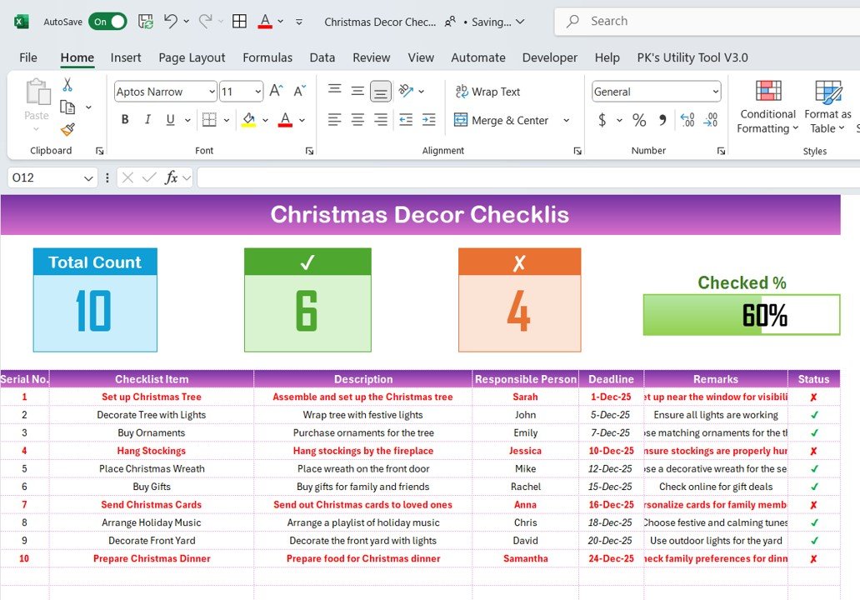
Task: Open the font name dropdown Aptos Narrow
Action: point(212,92)
